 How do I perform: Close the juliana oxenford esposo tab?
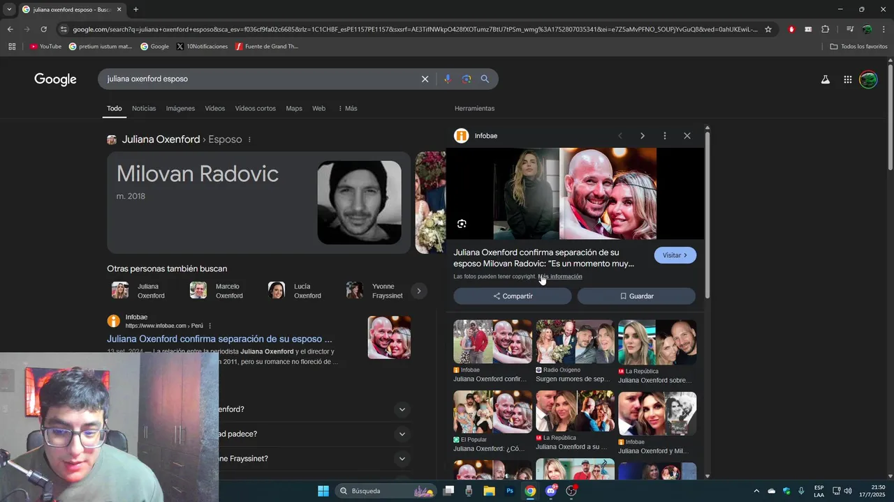coord(119,10)
